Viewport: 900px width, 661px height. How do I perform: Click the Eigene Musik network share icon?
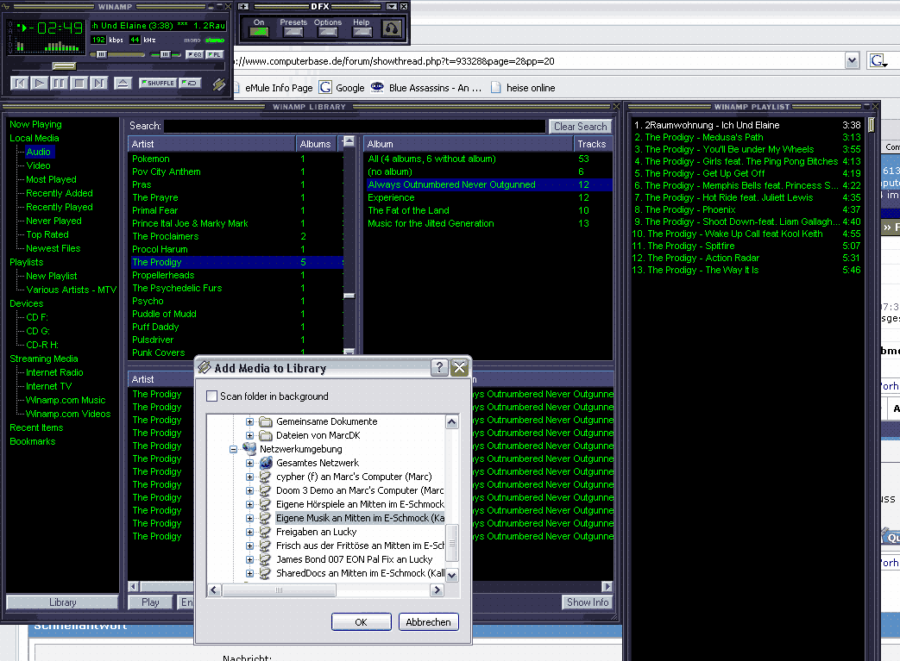click(x=265, y=518)
